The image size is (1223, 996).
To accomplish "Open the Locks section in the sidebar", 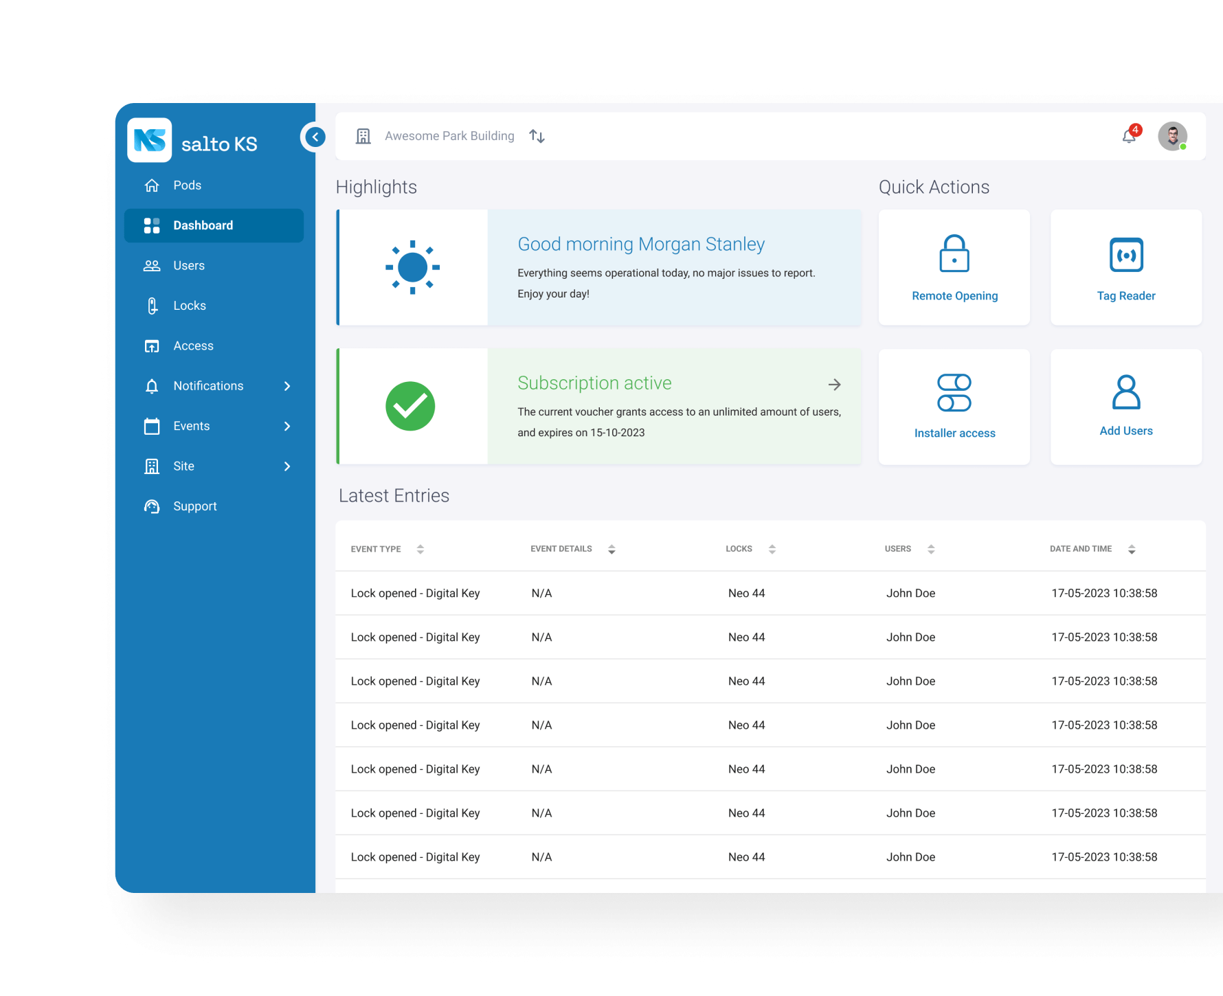I will pos(189,306).
